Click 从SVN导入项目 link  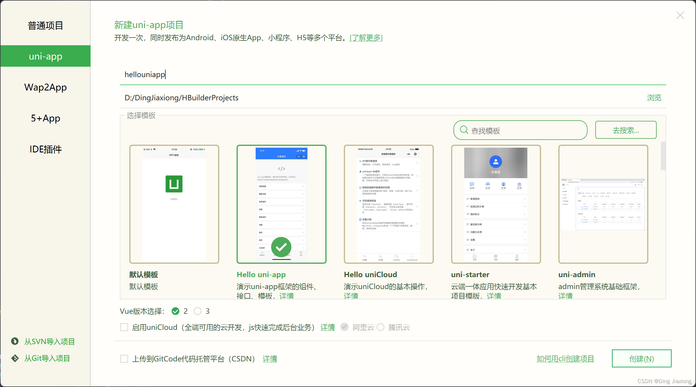pyautogui.click(x=49, y=341)
